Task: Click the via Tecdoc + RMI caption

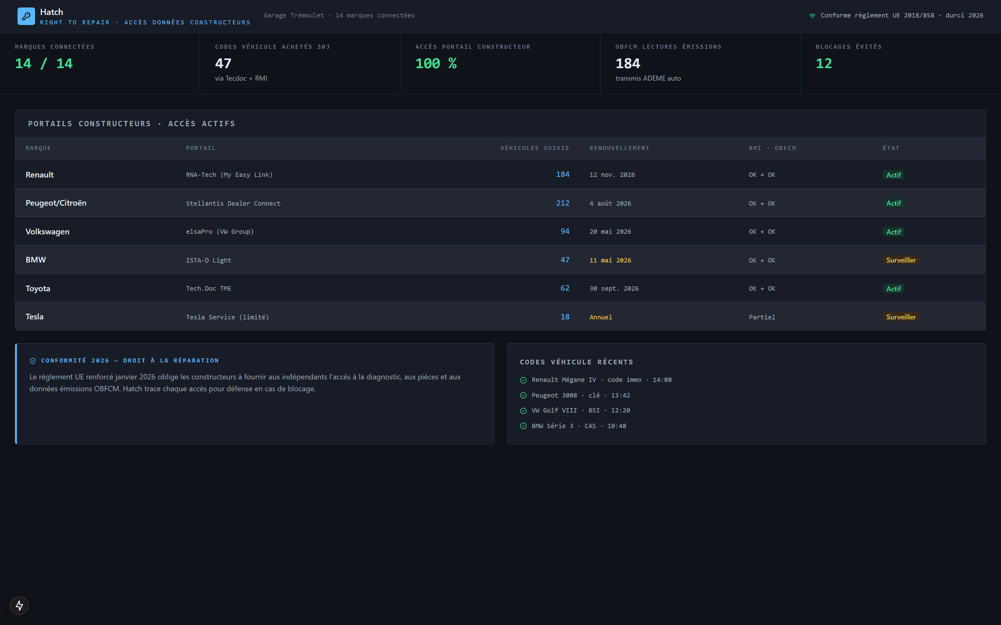Action: tap(241, 78)
